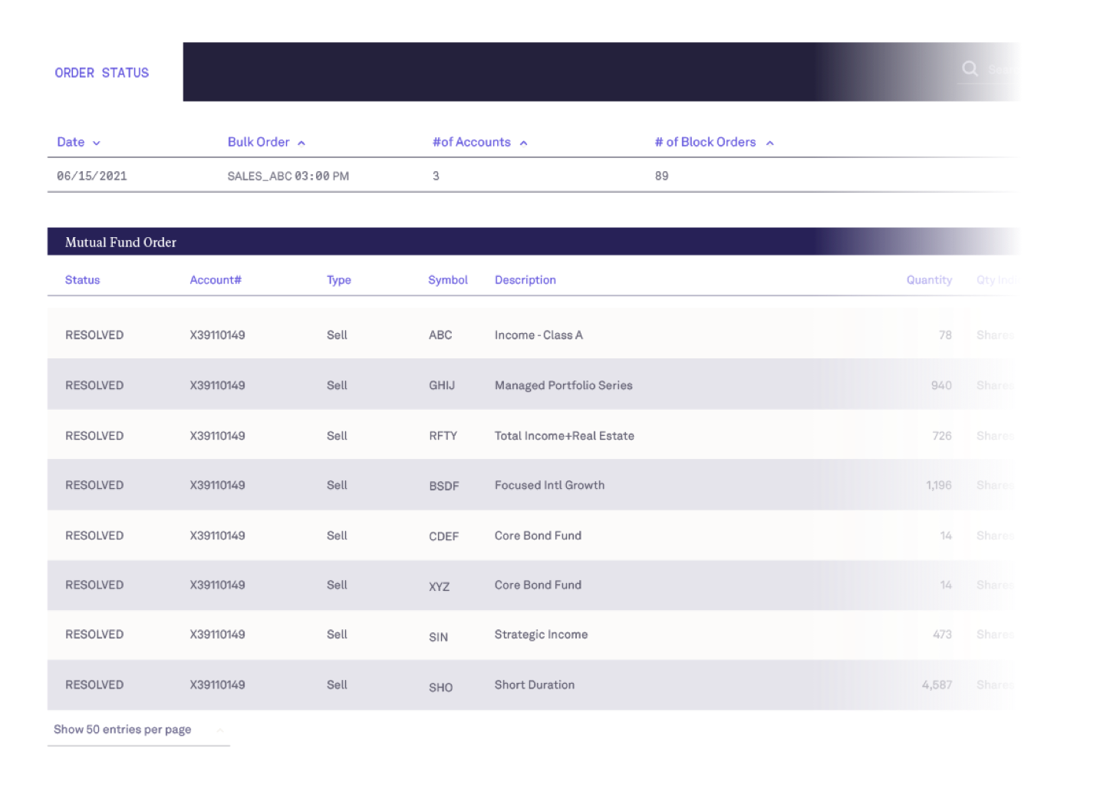Viewport: 1120px width, 795px height.
Task: Select the ORDER STATUS tab
Action: (x=100, y=73)
